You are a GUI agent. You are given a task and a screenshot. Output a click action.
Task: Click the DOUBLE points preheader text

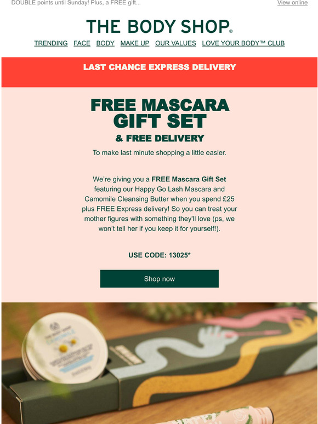coord(76,3)
